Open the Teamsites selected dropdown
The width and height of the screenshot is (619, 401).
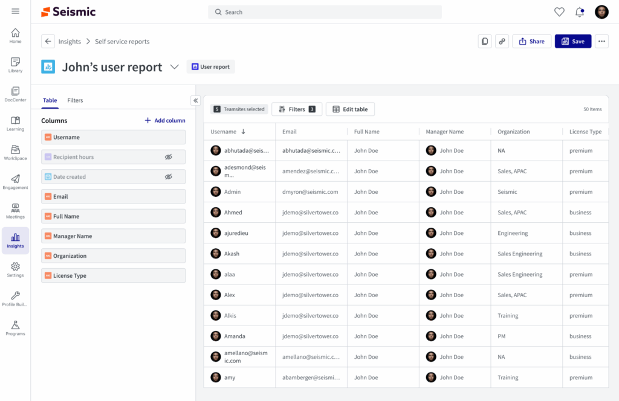click(x=239, y=109)
